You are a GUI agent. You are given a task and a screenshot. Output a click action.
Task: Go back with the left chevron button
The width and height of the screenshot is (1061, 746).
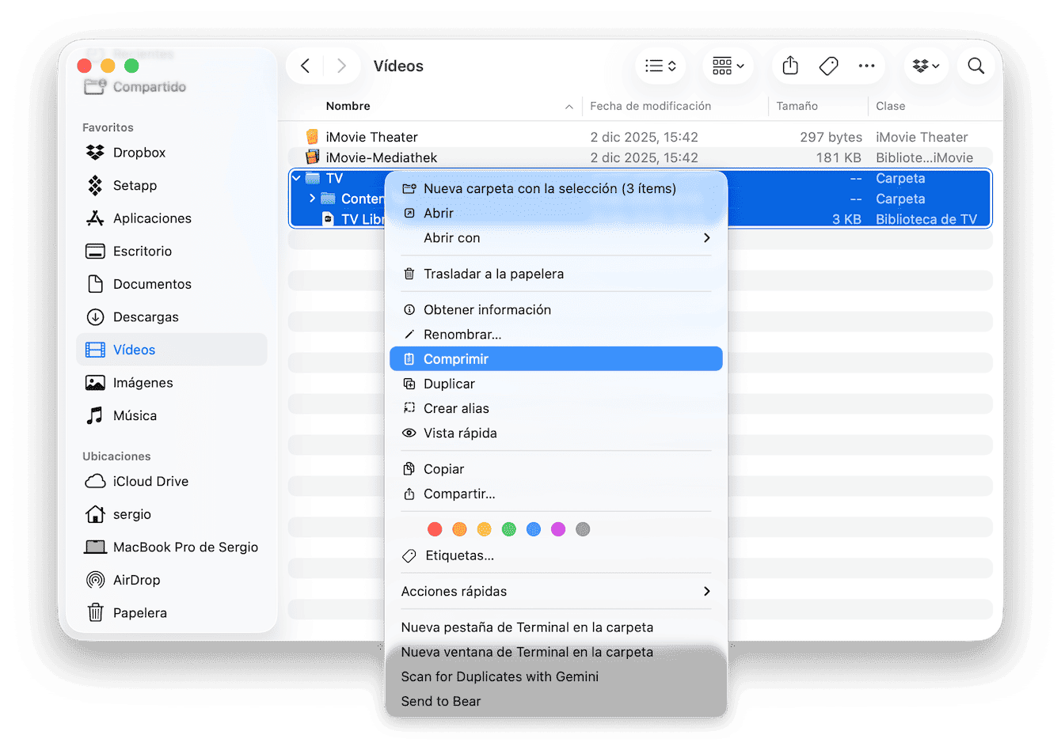(306, 66)
